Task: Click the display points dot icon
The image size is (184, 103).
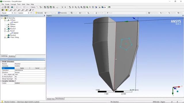Action: [x=105, y=7]
